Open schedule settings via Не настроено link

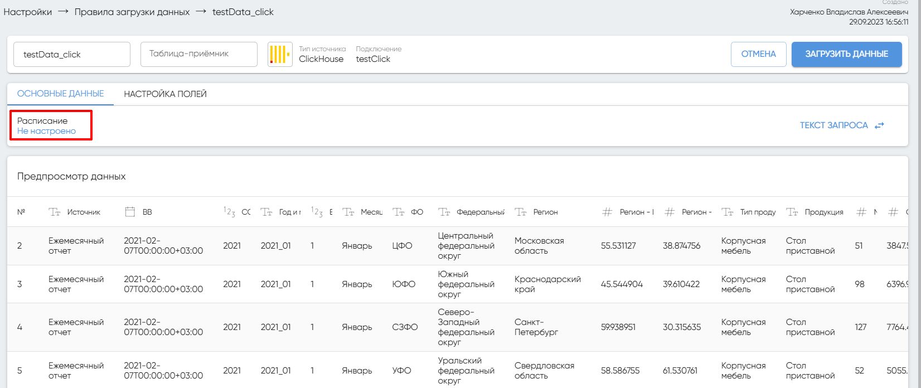tap(46, 131)
